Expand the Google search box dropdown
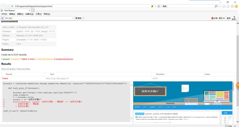The height and width of the screenshot is (127, 239). [x=73, y=18]
